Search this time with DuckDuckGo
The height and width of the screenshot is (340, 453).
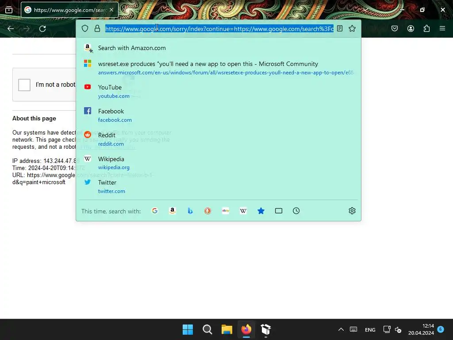point(208,211)
